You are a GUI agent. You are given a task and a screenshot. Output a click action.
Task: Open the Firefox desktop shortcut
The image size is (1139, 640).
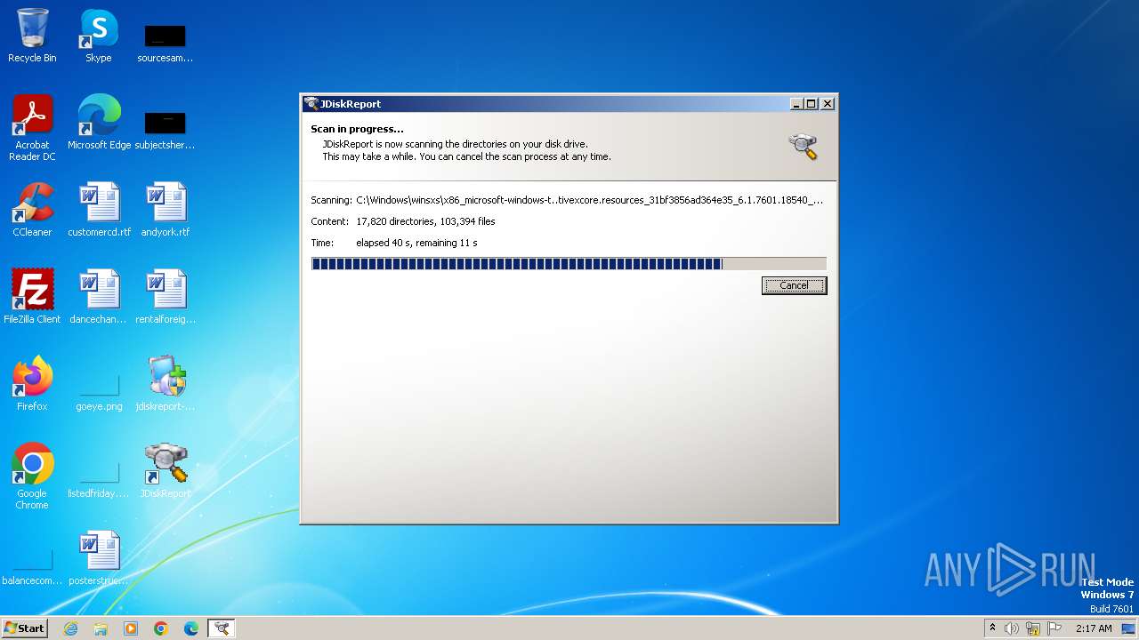[32, 384]
